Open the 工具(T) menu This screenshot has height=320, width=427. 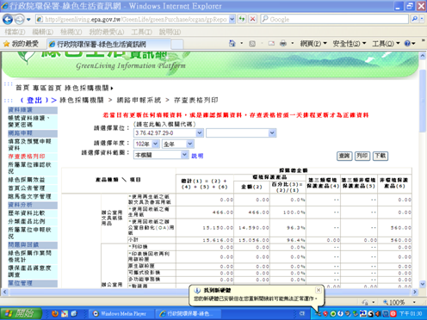tap(141, 32)
